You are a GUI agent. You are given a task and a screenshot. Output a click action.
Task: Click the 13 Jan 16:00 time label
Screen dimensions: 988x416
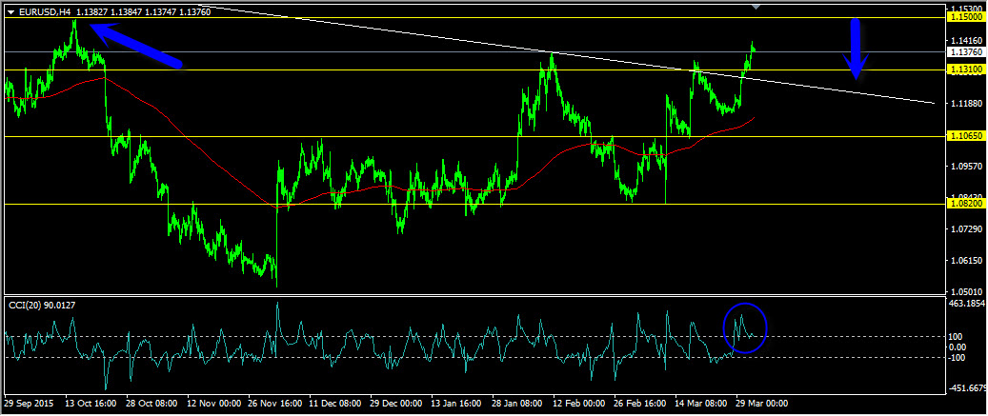[x=457, y=403]
